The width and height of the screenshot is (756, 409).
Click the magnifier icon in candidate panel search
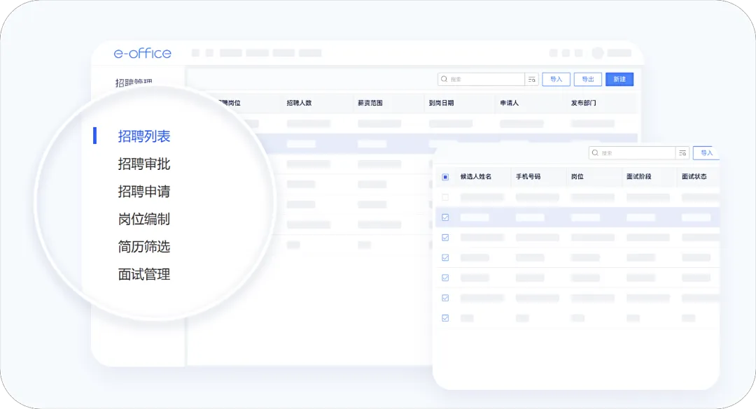pos(595,153)
